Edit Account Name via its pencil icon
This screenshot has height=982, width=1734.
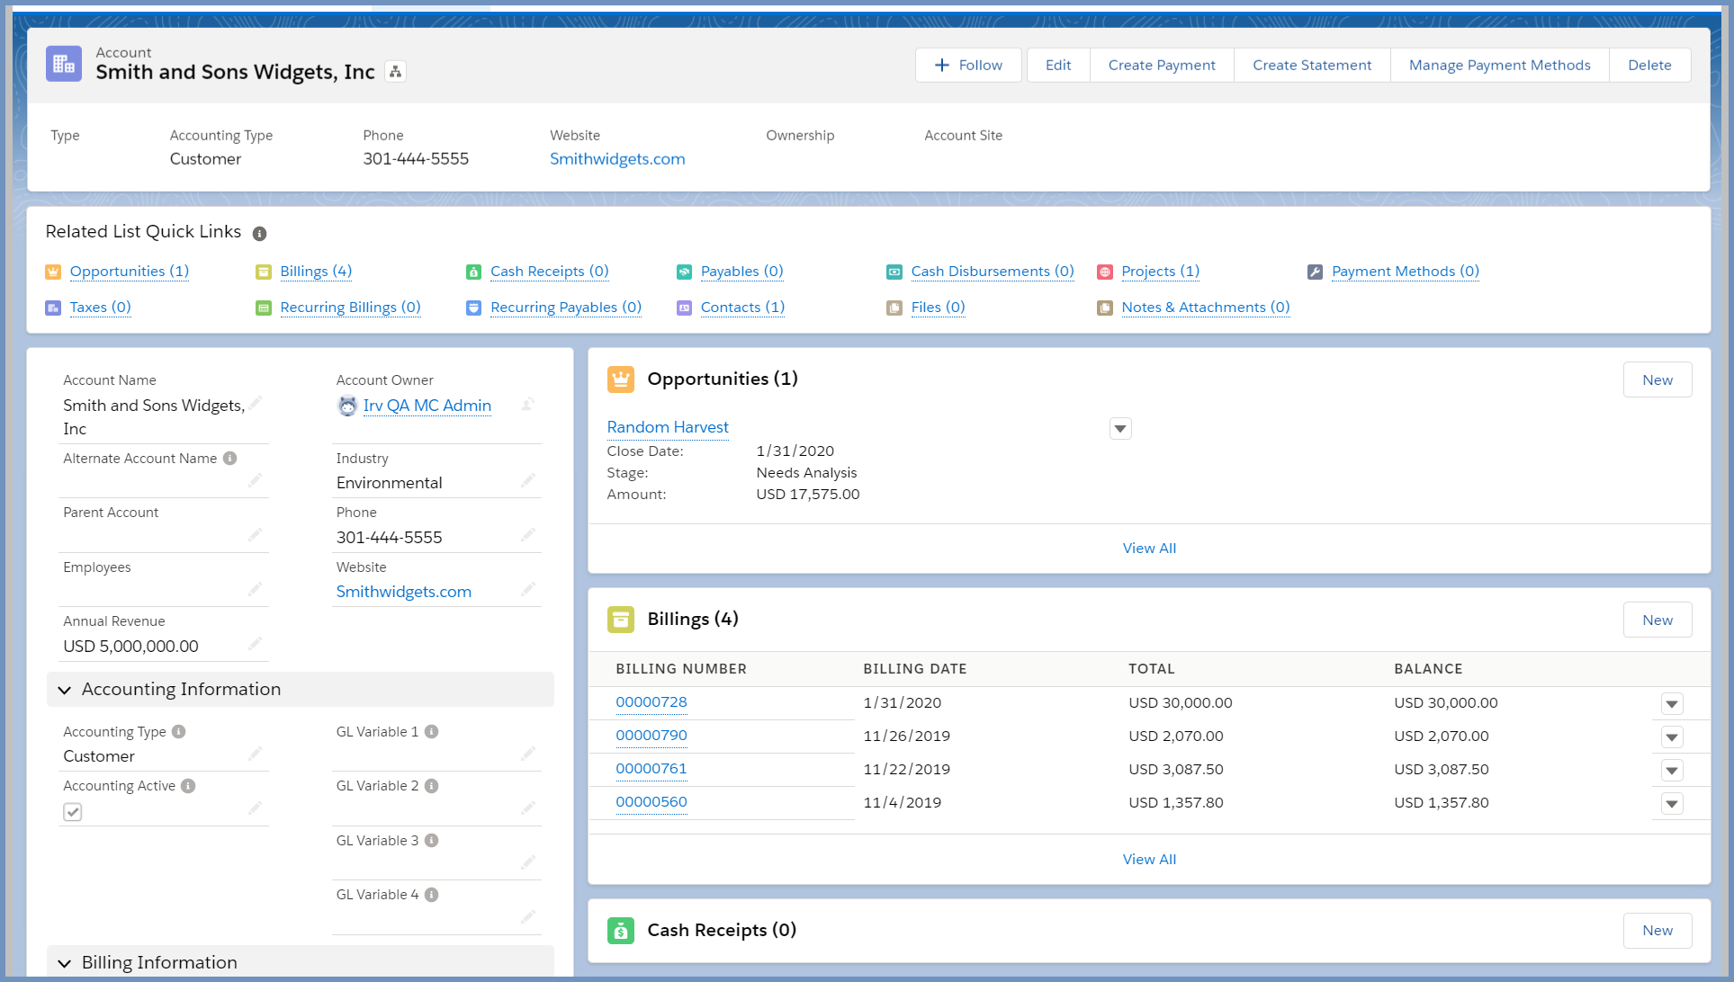click(256, 403)
